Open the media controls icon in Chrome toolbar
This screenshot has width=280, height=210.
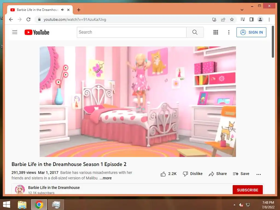pos(243,19)
